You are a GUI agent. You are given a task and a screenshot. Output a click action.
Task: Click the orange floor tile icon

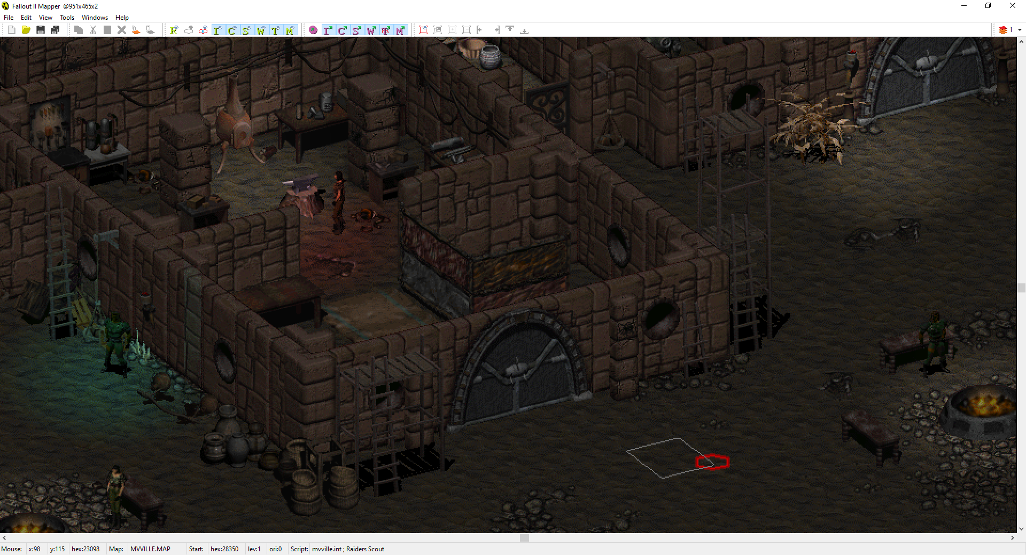coord(136,30)
